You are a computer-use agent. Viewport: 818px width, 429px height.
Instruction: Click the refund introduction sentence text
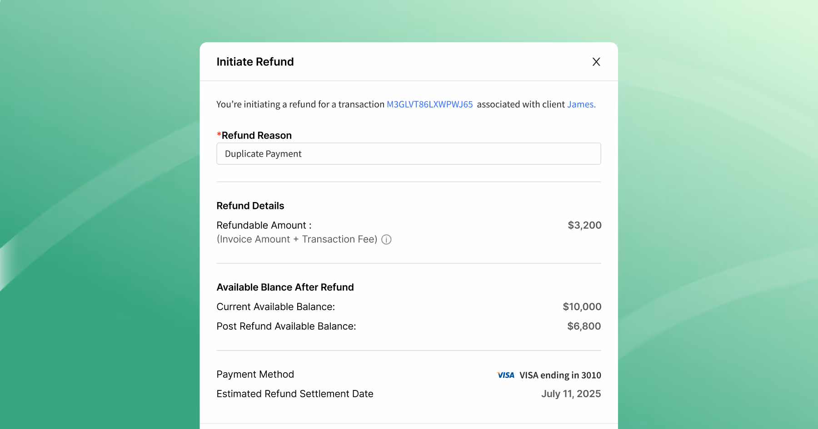click(x=300, y=104)
